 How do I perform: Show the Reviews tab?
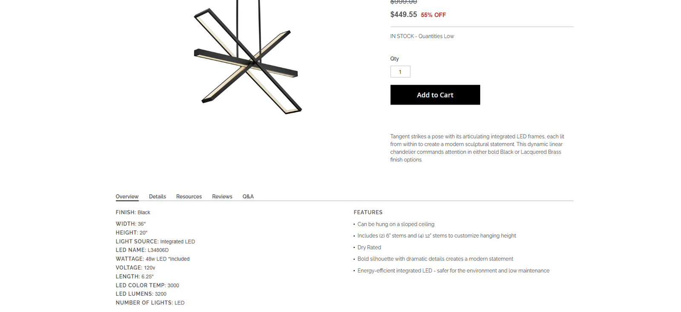click(222, 196)
